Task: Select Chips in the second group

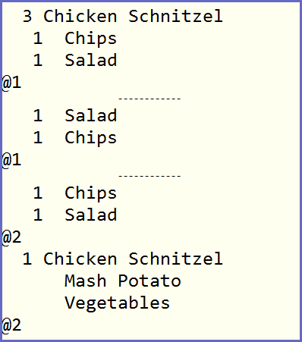Action: click(75, 138)
